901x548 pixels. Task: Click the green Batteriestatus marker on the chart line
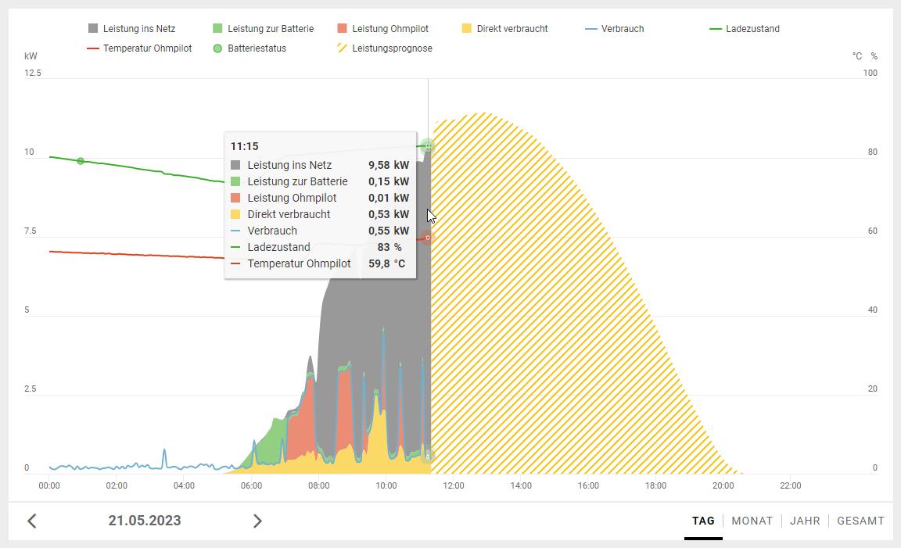[x=81, y=161]
